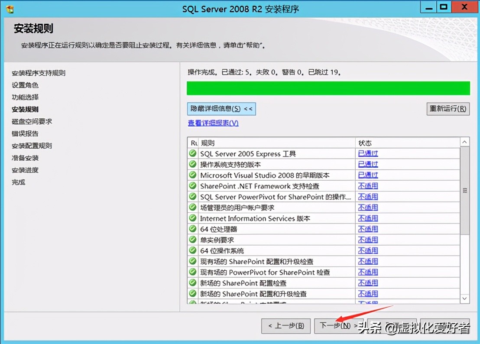Click green check icon for 现有场的 SharePoint 配置和升级检查
Viewport: 480px width, 344px height.
[192, 261]
